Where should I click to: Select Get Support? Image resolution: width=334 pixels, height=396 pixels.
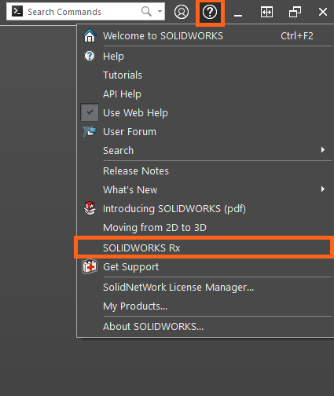pos(205,267)
